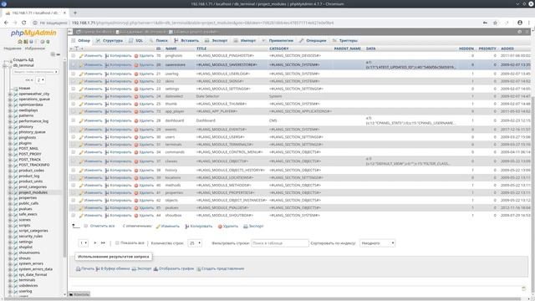
Task: Expand the patterns table node
Action: pos(10,115)
